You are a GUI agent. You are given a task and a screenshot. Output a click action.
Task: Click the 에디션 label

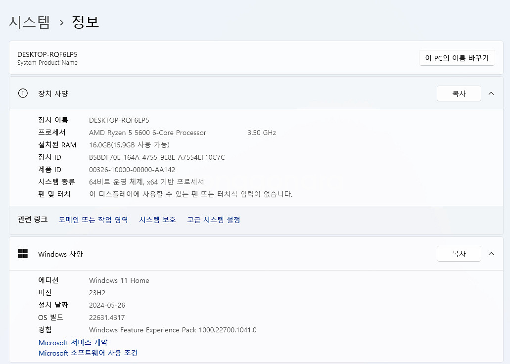[48, 280]
